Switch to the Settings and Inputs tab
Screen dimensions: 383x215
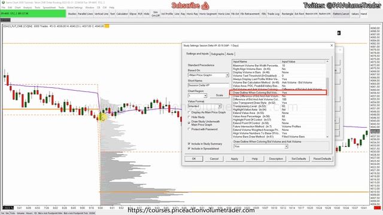pos(197,54)
